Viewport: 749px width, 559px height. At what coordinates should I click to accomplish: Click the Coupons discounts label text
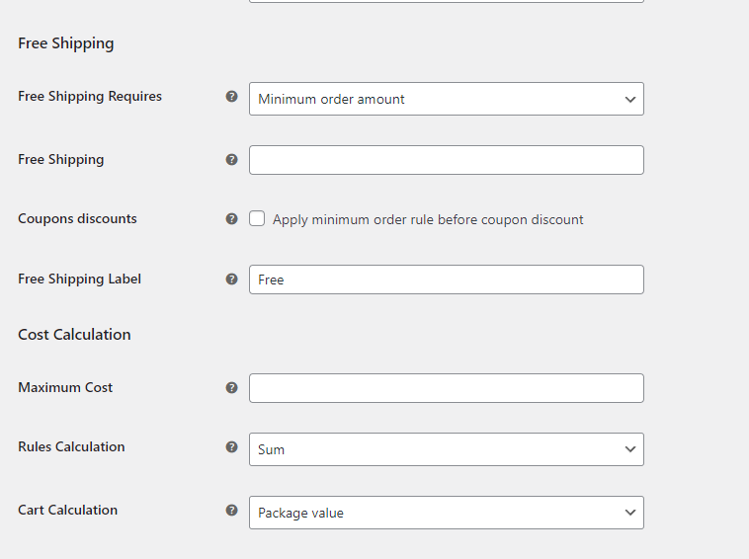77,218
